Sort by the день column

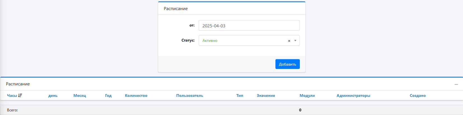pos(53,95)
